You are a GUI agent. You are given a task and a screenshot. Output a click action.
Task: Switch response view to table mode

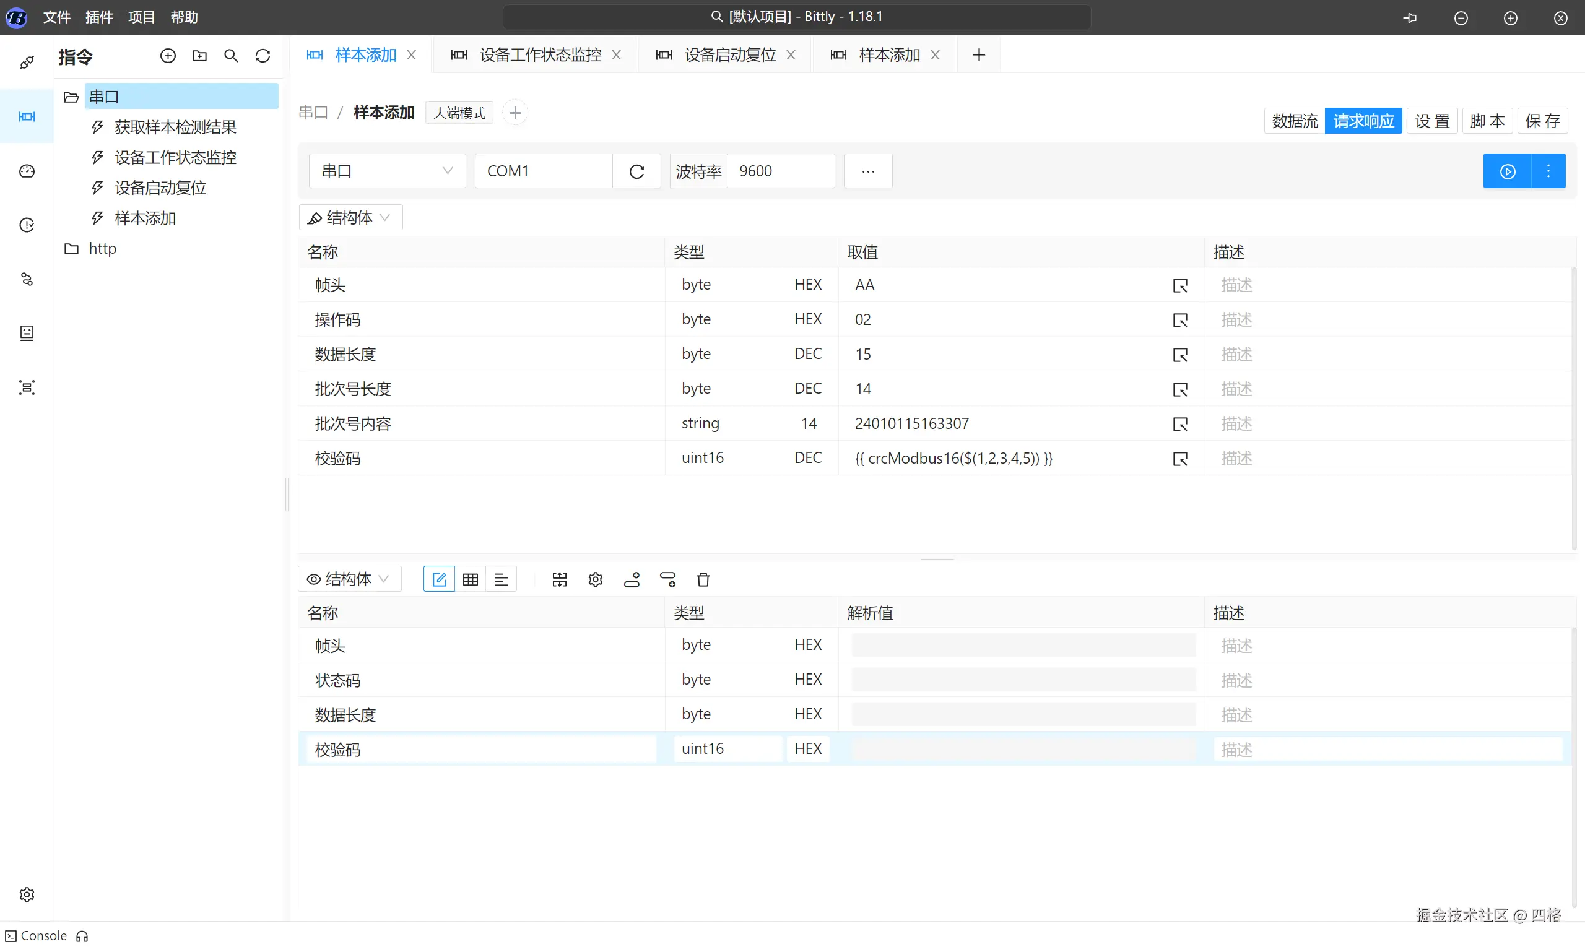(x=471, y=579)
